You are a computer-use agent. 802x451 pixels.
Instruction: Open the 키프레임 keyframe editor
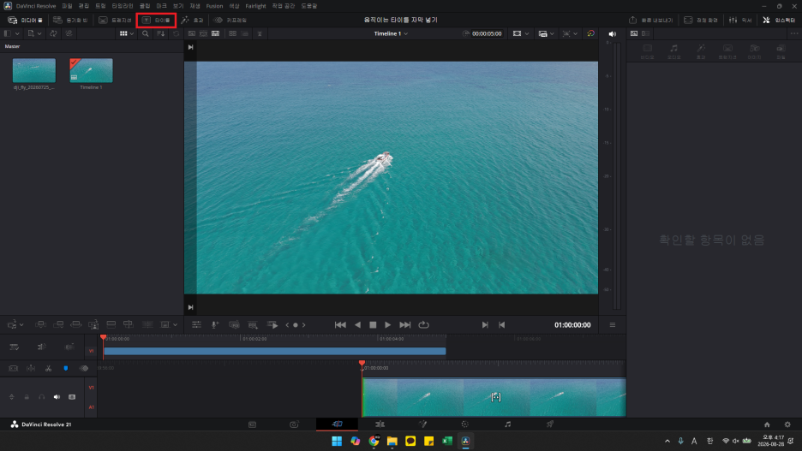pos(230,20)
